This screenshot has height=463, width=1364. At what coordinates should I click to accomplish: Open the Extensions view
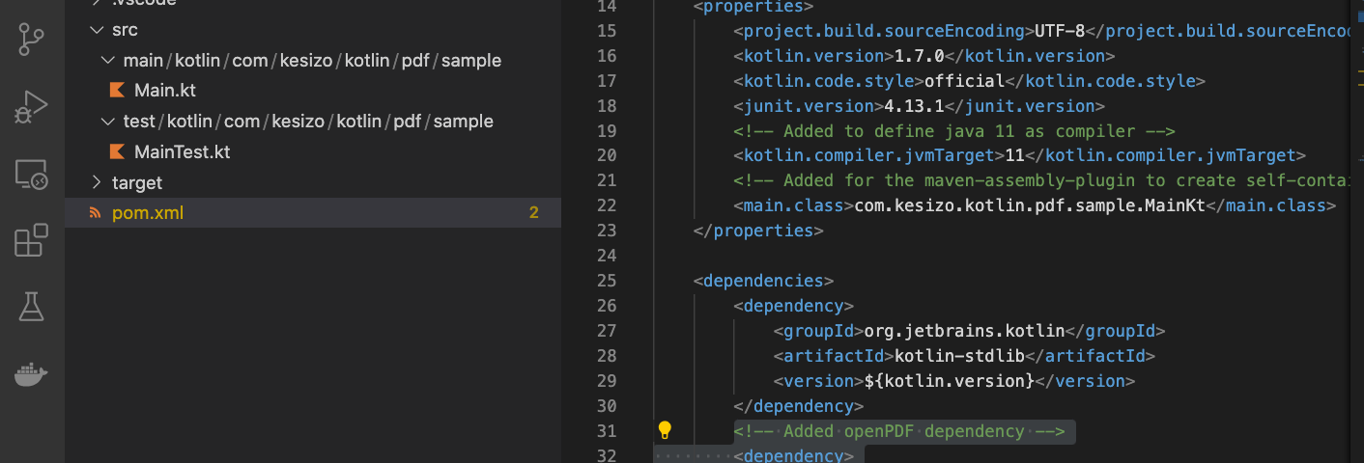[32, 240]
